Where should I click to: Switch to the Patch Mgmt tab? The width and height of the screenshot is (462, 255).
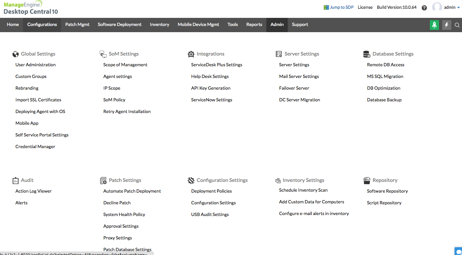(77, 25)
